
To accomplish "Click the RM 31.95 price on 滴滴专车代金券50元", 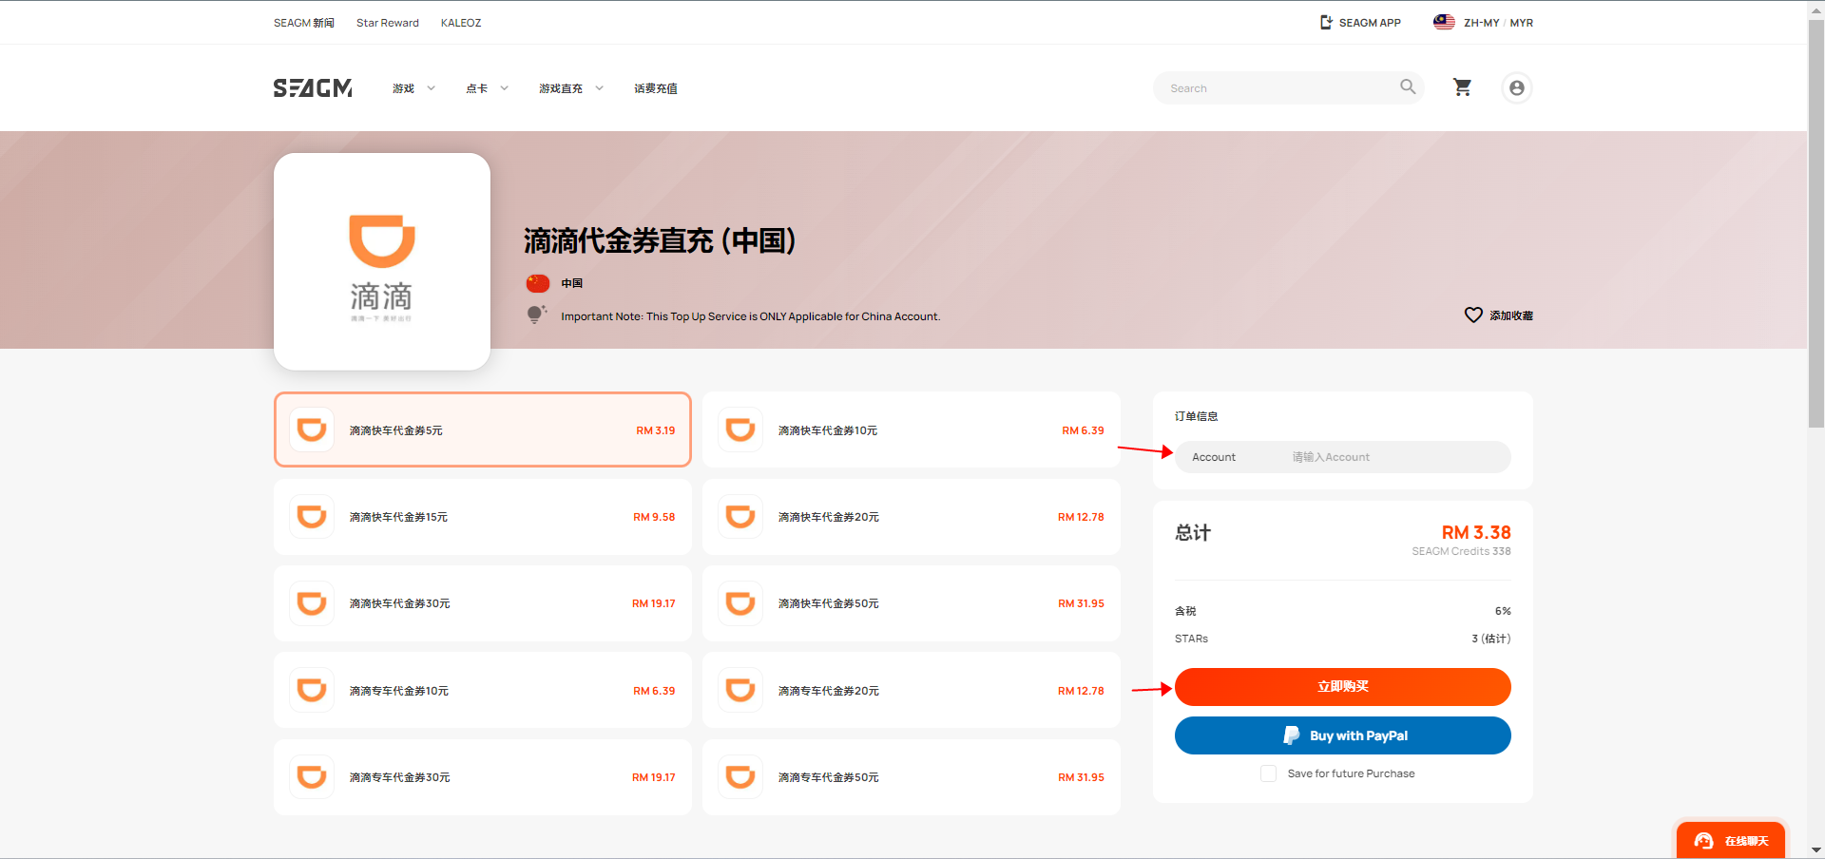I will tap(1081, 777).
